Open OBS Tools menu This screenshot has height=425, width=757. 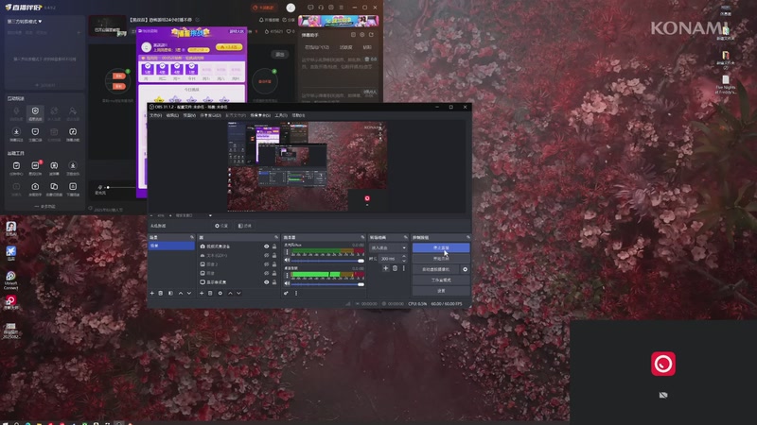(x=281, y=115)
